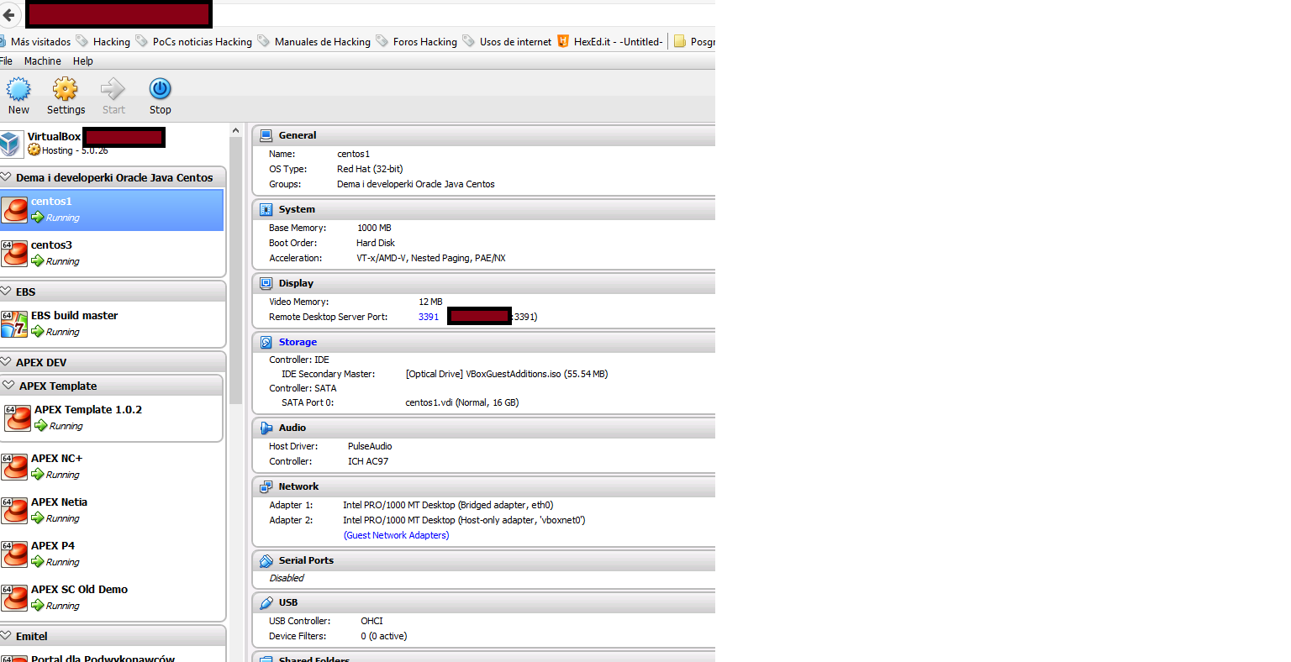1291x662 pixels.
Task: Open the Storage settings heading link
Action: [298, 343]
